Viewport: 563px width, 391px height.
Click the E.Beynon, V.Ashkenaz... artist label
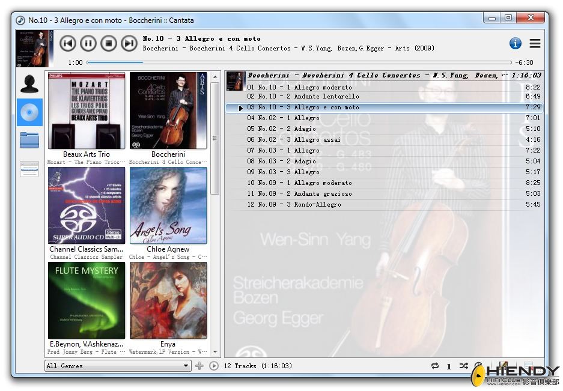87,344
